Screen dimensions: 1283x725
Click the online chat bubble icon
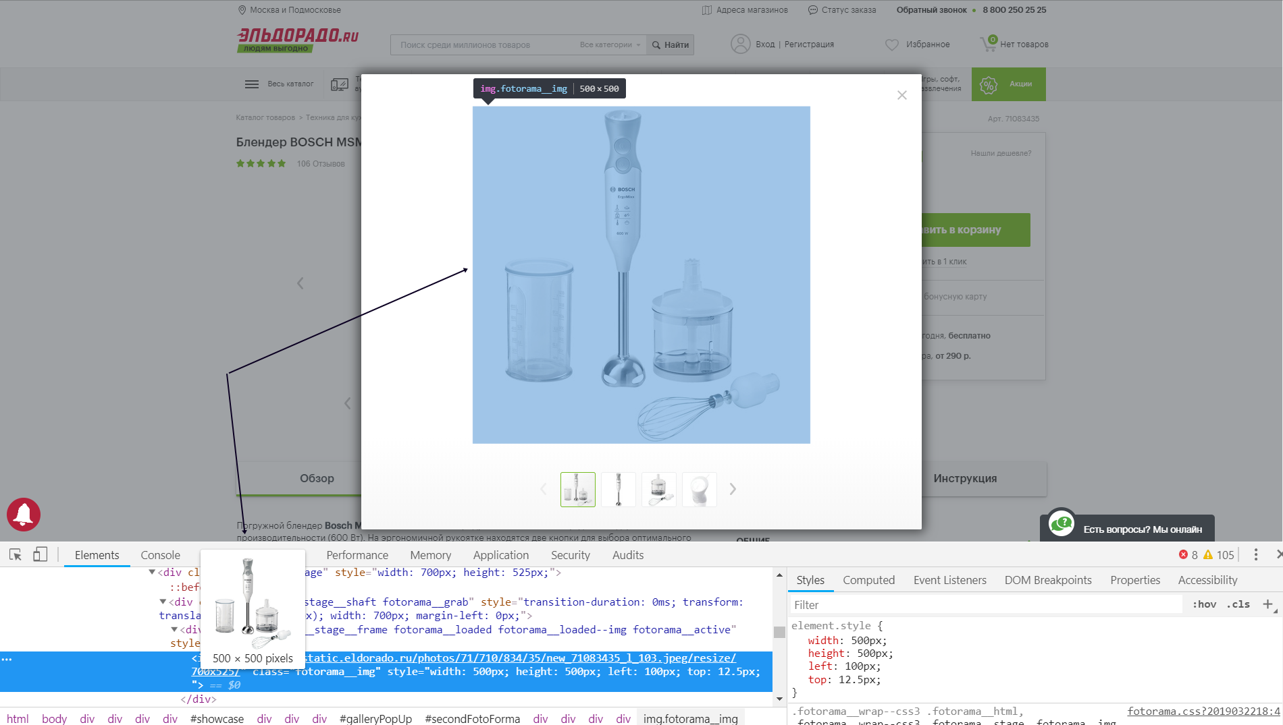[x=1061, y=523]
